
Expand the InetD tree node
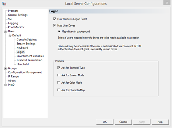coord(6,85)
